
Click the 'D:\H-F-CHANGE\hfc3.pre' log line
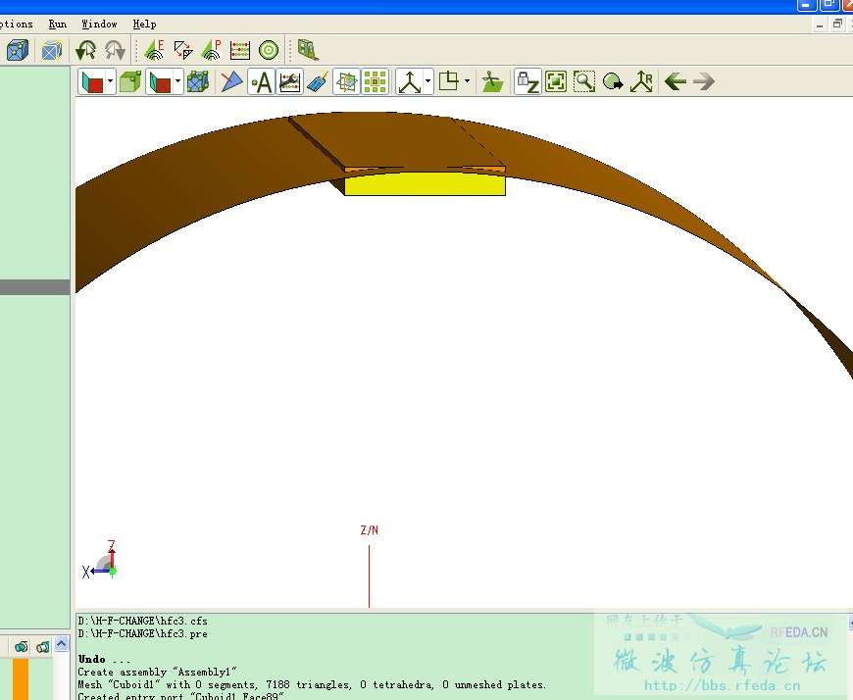(x=142, y=633)
